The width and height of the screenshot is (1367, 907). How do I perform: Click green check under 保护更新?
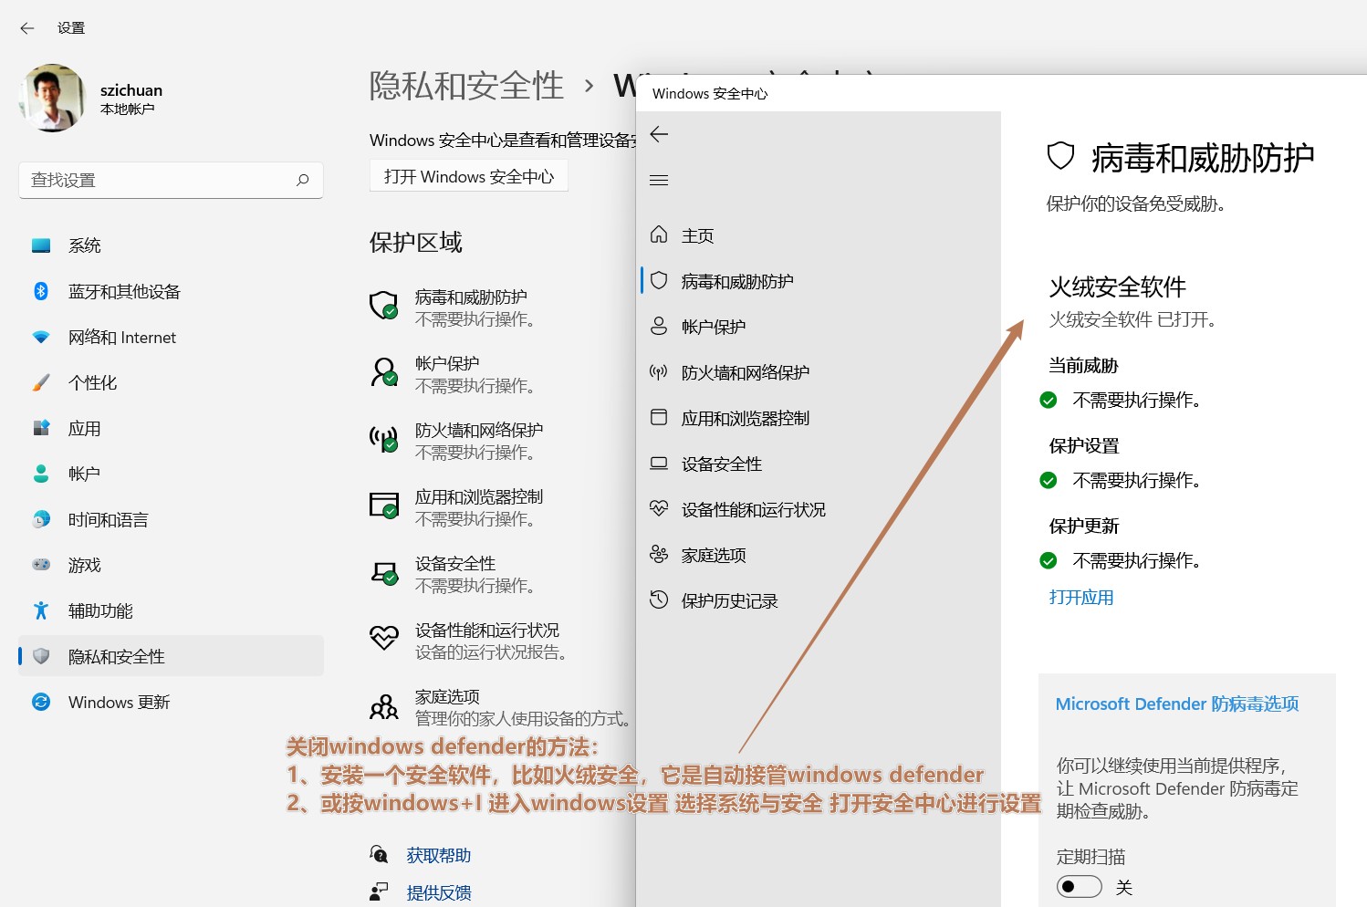1049,560
